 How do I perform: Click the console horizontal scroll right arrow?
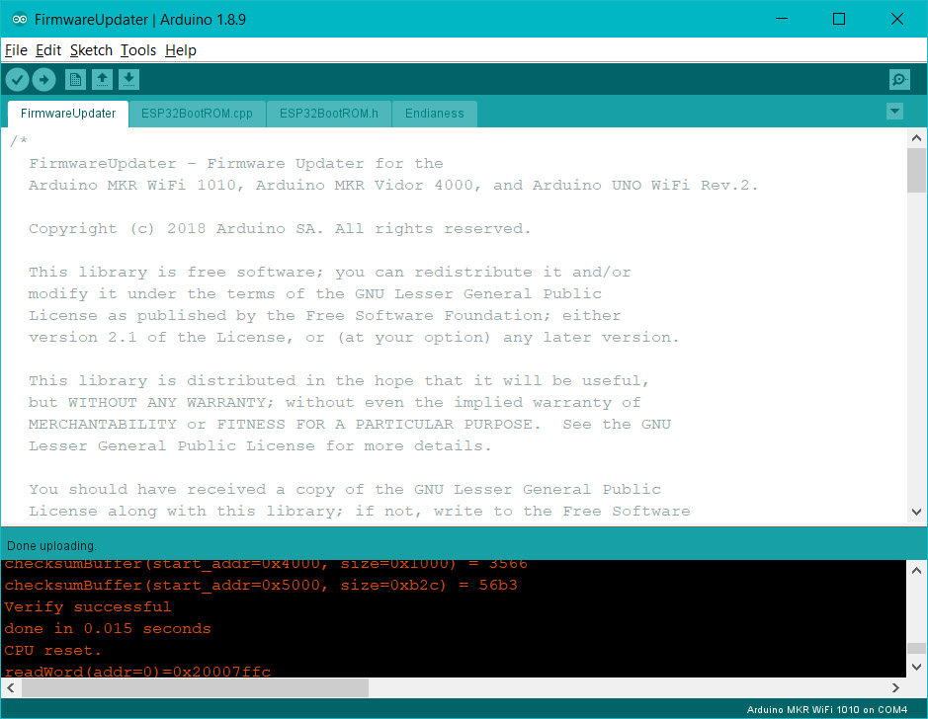[895, 687]
